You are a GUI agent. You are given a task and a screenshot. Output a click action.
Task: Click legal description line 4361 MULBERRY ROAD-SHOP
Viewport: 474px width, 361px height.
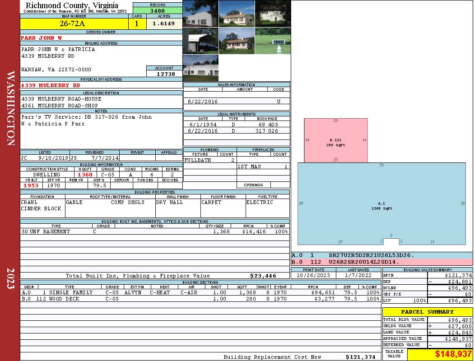point(60,106)
